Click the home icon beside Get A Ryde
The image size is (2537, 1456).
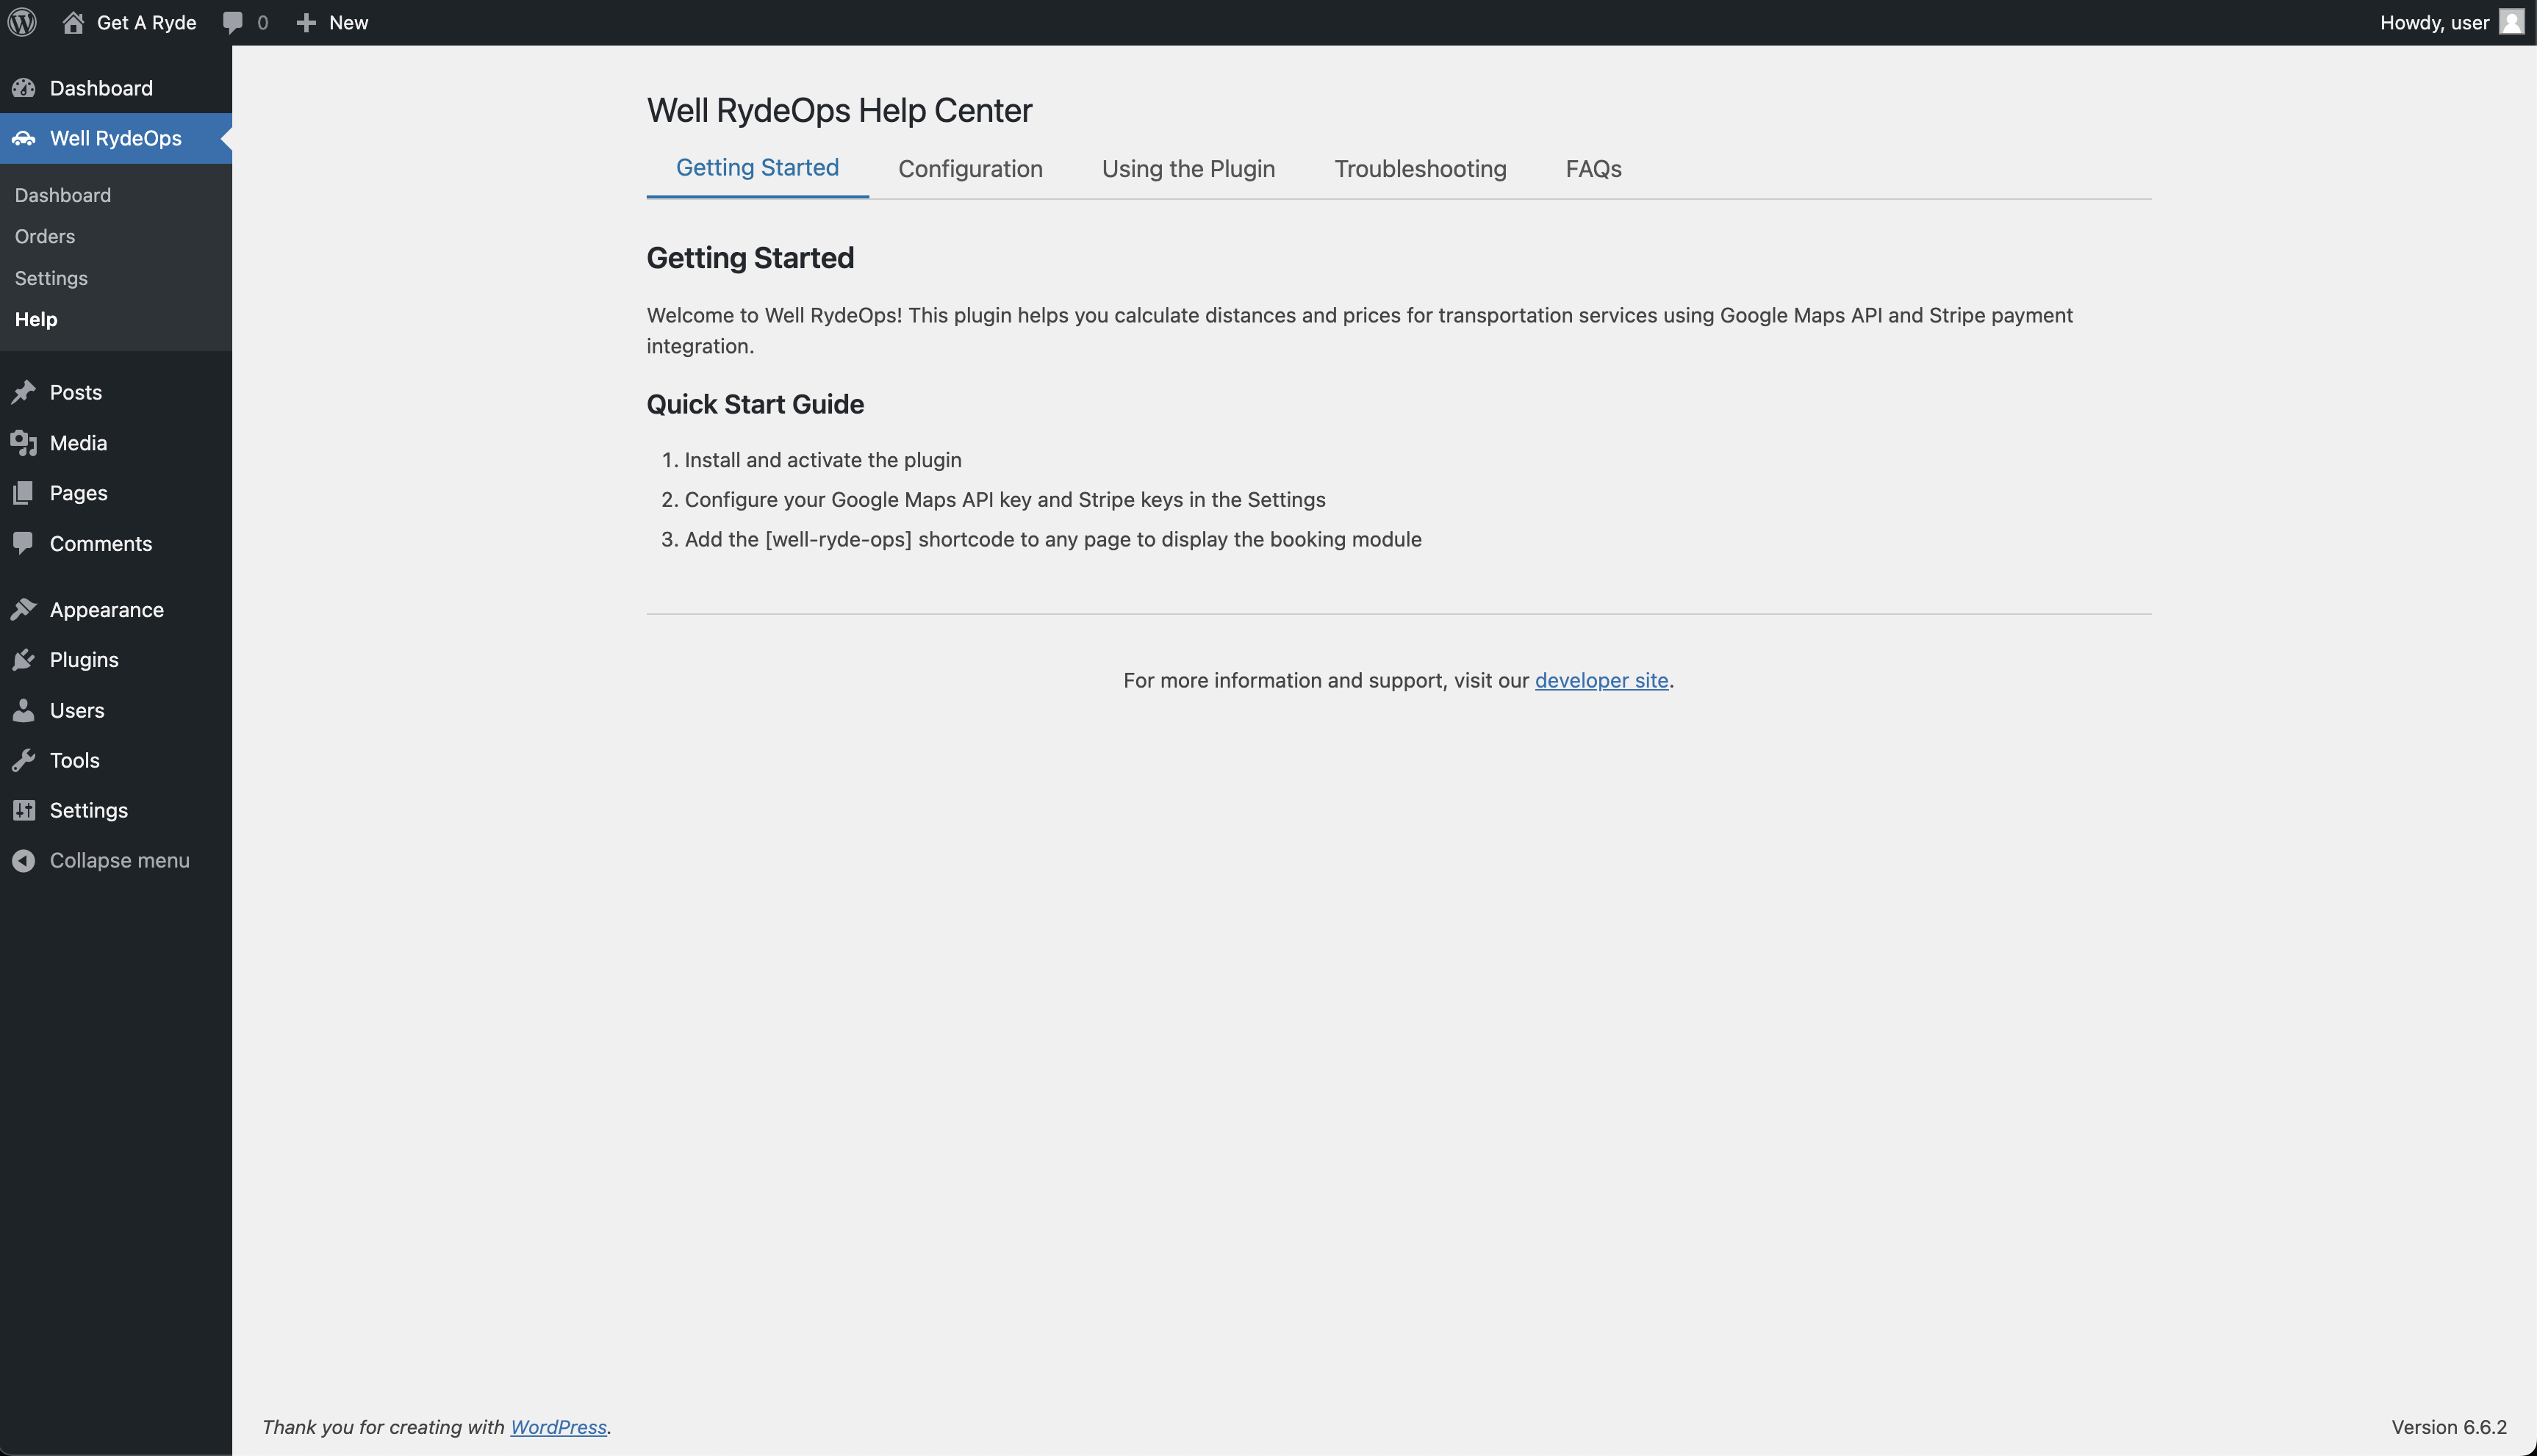73,22
